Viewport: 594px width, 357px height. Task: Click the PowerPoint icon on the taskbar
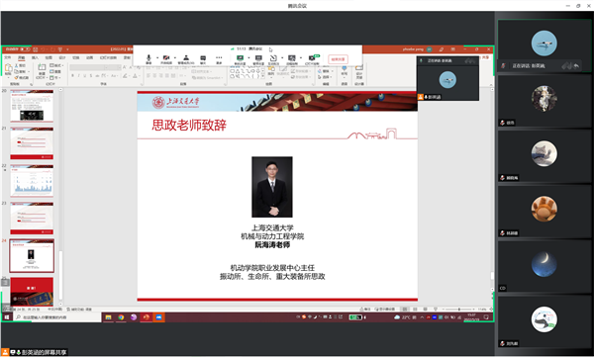coord(147,317)
